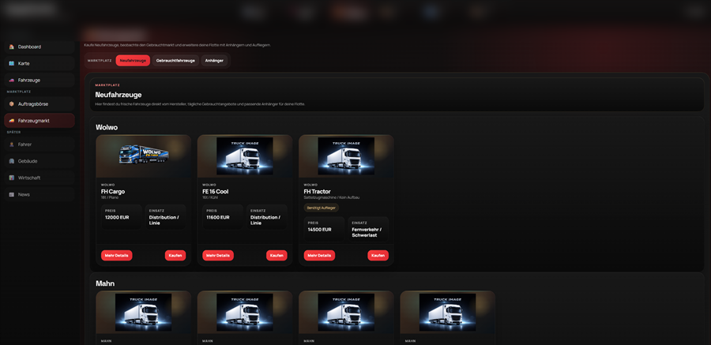Click the Fahrzeugmarkt sidebar icon
The width and height of the screenshot is (711, 345).
[x=11, y=121]
